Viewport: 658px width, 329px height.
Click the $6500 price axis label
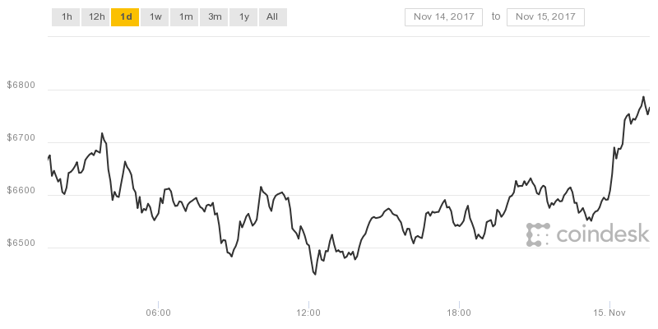coord(21,243)
